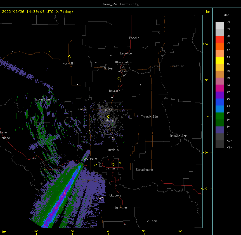Click the white asterisk marker east of Innisfail

click(140, 85)
